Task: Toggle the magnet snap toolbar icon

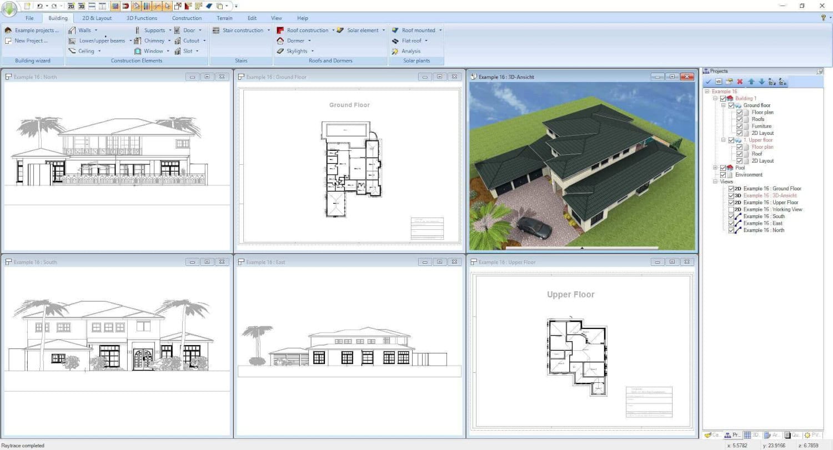Action: coord(126,6)
